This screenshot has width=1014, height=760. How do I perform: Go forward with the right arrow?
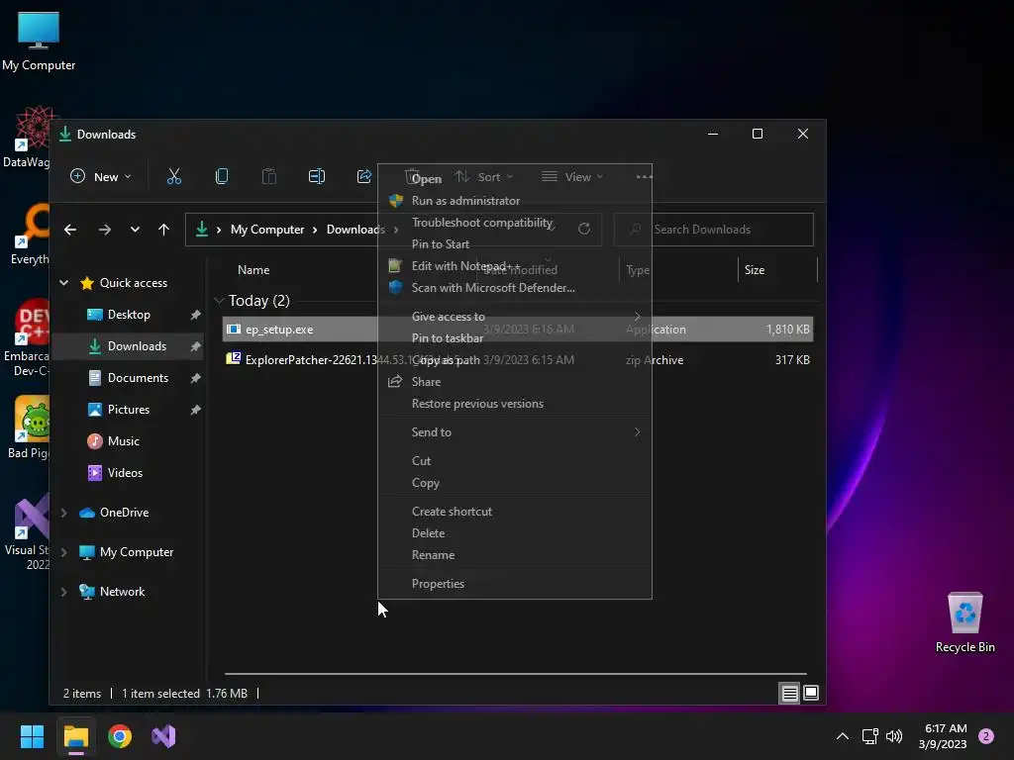coord(104,230)
